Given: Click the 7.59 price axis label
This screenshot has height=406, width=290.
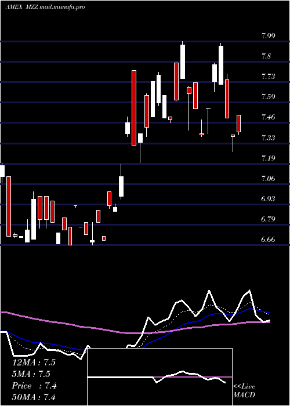Looking at the screenshot, I should coord(268,97).
